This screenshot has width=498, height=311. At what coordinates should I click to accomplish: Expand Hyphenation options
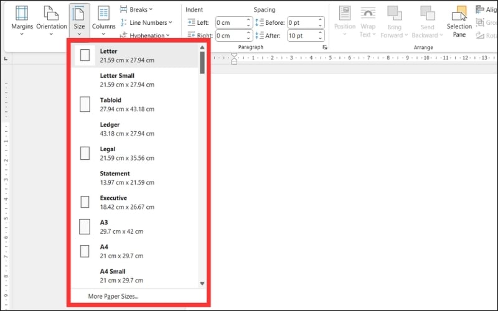click(145, 35)
